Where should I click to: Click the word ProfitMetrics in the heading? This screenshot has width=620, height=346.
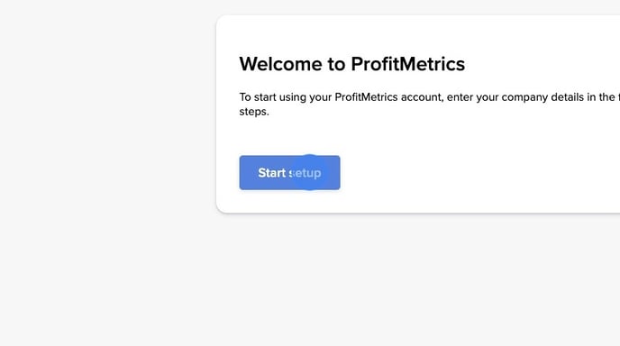pyautogui.click(x=407, y=64)
